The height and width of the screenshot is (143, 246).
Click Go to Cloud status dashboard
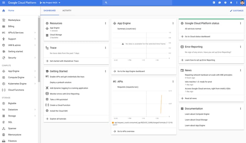(198, 37)
